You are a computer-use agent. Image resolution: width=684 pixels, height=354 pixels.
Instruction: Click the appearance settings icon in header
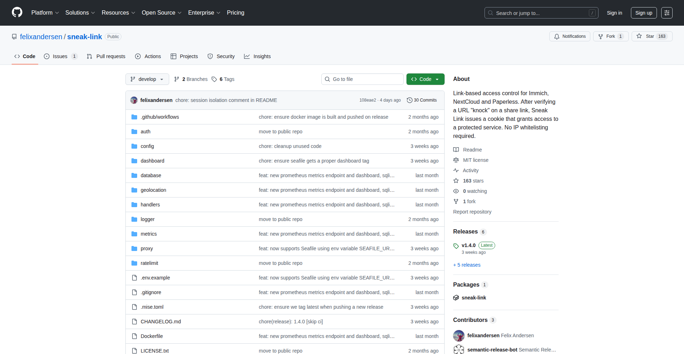click(667, 13)
